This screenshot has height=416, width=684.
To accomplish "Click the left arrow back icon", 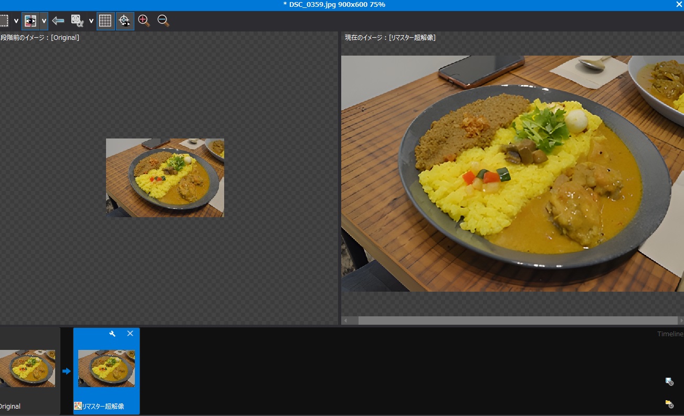I will coord(58,21).
